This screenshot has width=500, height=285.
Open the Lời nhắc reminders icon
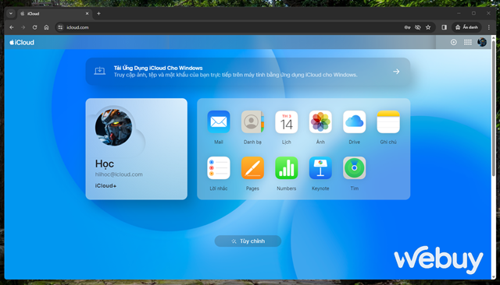(x=219, y=168)
